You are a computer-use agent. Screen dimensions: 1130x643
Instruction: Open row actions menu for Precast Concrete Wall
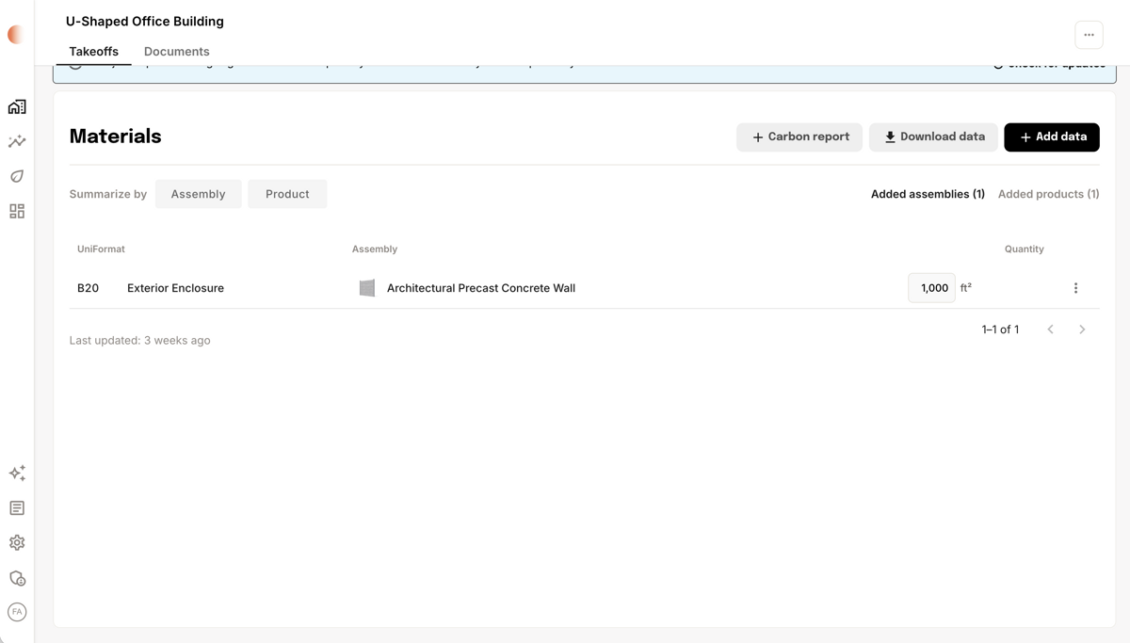(x=1075, y=288)
